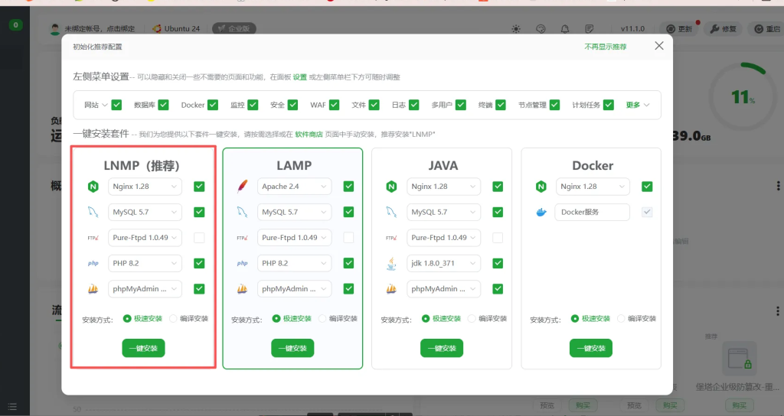Click the sun theme icon in top bar
This screenshot has width=784, height=416.
516,29
